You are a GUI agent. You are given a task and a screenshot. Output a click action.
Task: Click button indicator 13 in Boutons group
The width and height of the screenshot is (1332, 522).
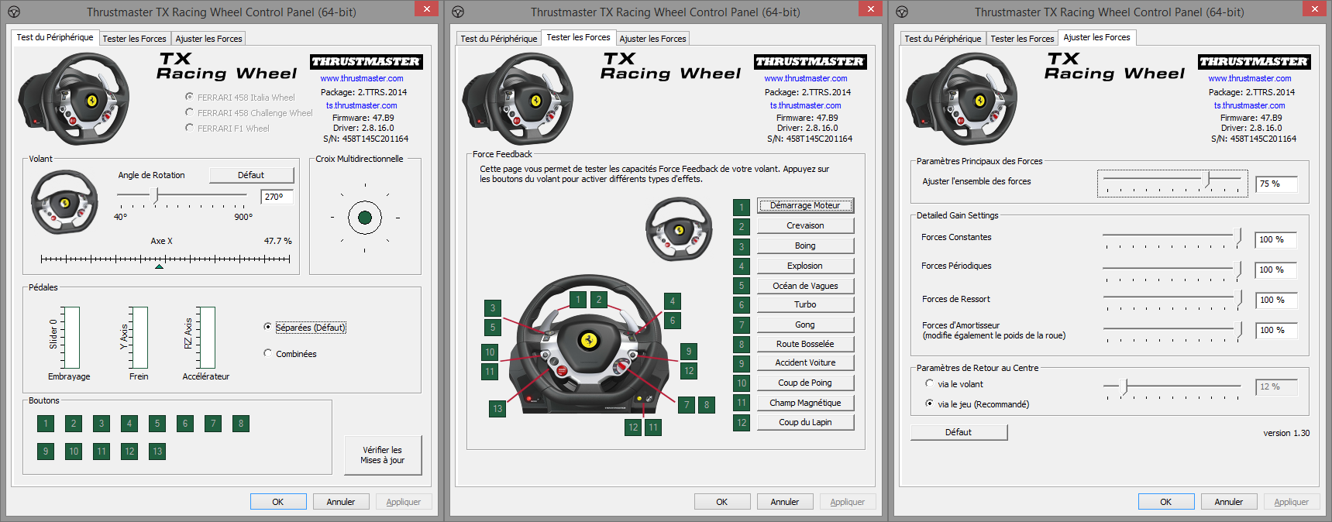(157, 452)
